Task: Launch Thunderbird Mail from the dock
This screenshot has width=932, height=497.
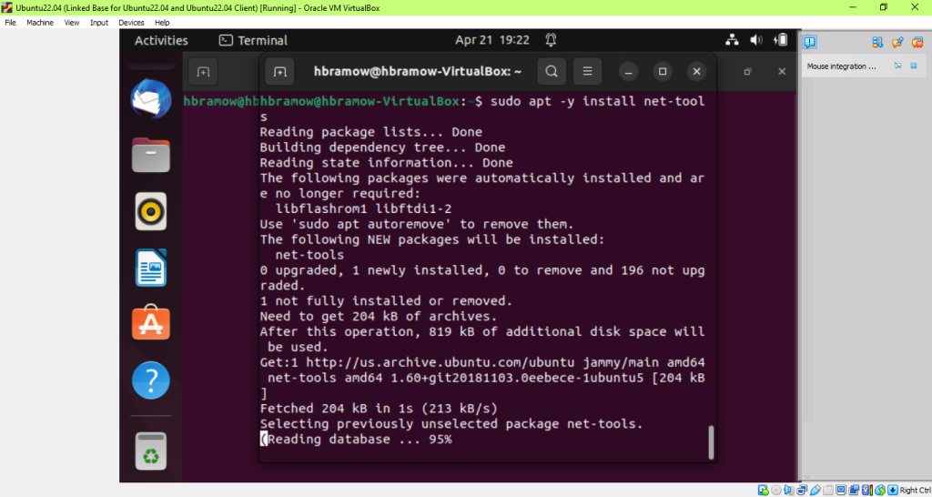Action: pyautogui.click(x=151, y=98)
